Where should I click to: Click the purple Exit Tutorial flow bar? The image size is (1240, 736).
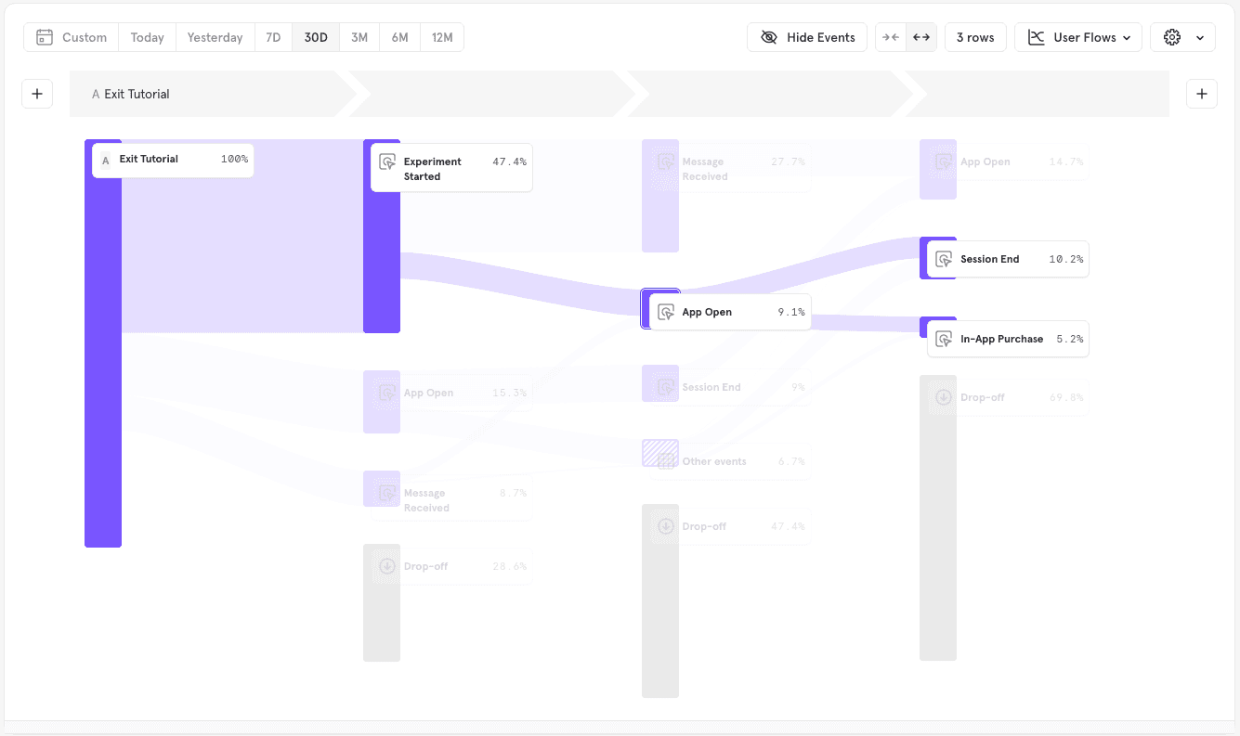103,371
